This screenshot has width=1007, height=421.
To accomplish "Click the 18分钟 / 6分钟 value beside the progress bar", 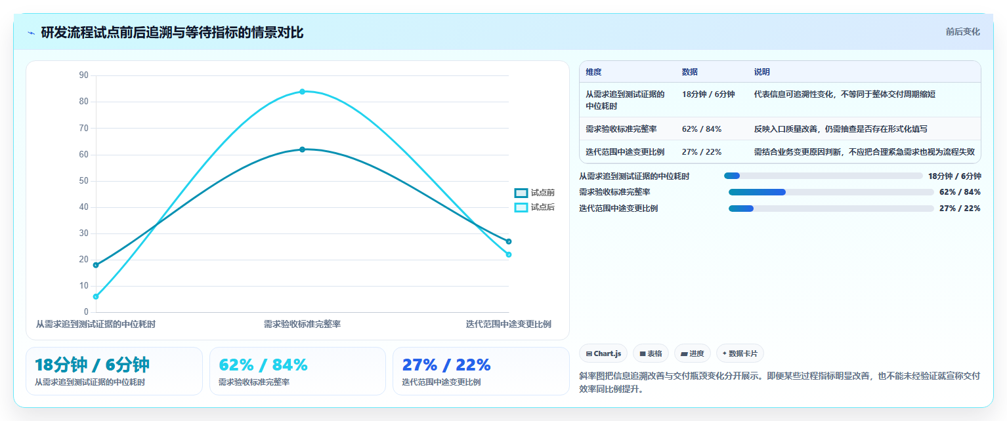I will [954, 176].
